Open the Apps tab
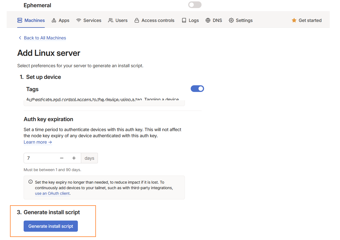 [64, 20]
